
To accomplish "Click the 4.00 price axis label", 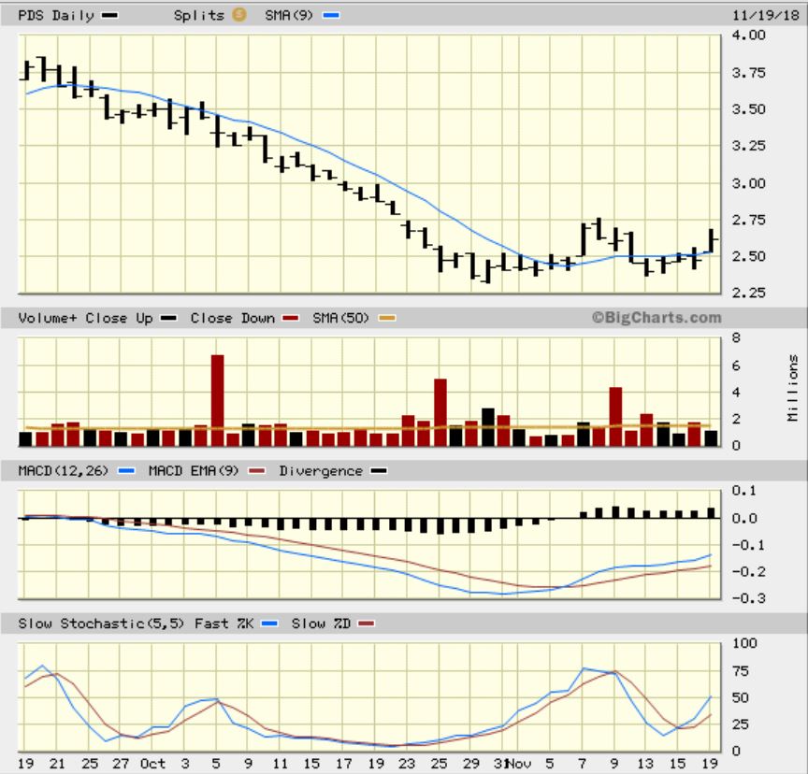I will tap(748, 35).
